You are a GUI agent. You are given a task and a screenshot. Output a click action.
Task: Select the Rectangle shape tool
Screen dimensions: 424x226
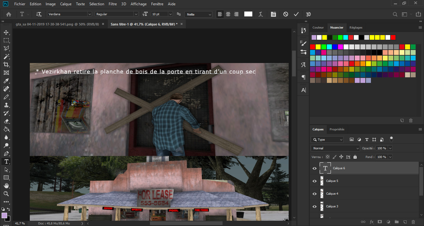[6, 178]
